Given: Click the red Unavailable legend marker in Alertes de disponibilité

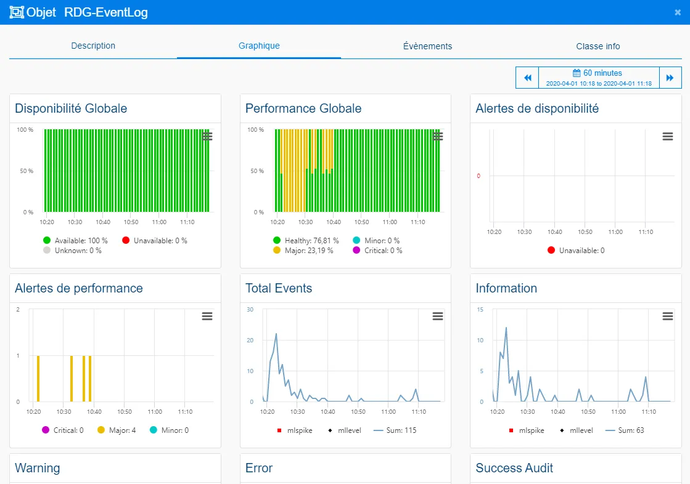Looking at the screenshot, I should click(x=551, y=251).
